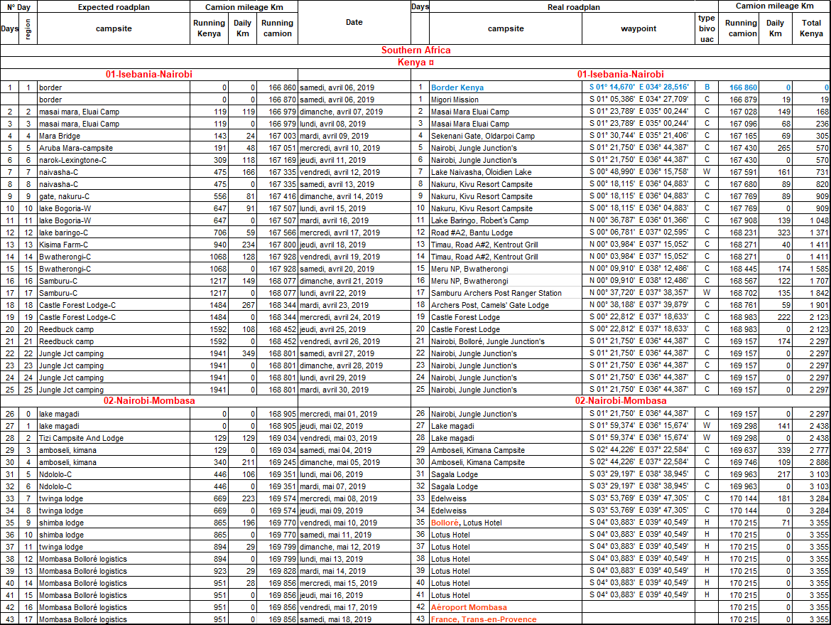Select the Migori Mission campsite cell
The width and height of the screenshot is (831, 625).
click(x=455, y=100)
